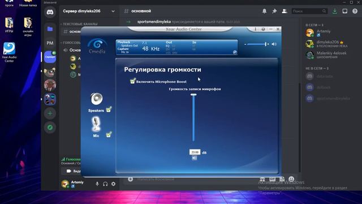
Task: Show pinned messages in Discord
Action: click(x=274, y=11)
